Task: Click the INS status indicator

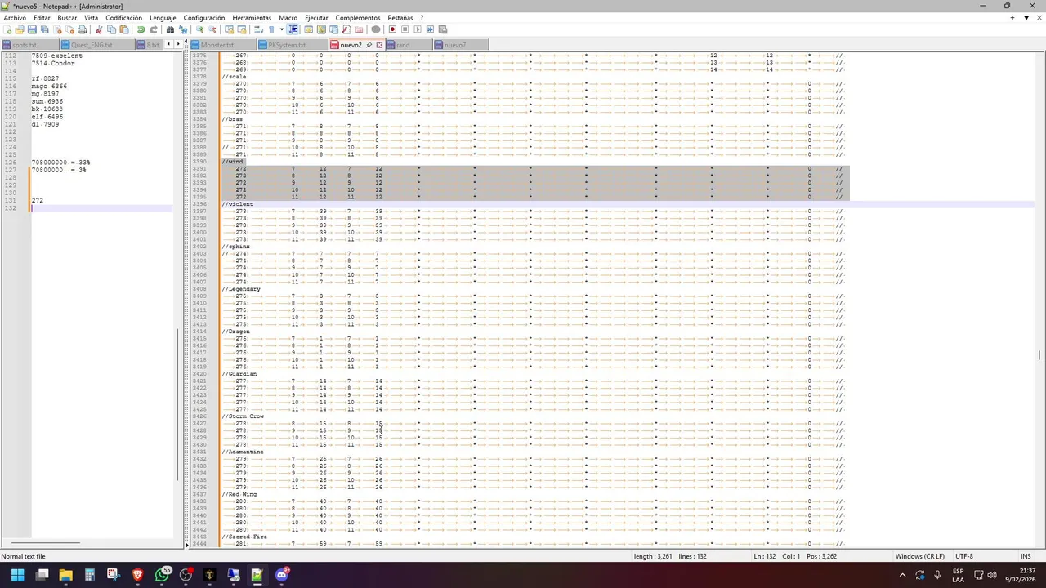Action: (1026, 556)
